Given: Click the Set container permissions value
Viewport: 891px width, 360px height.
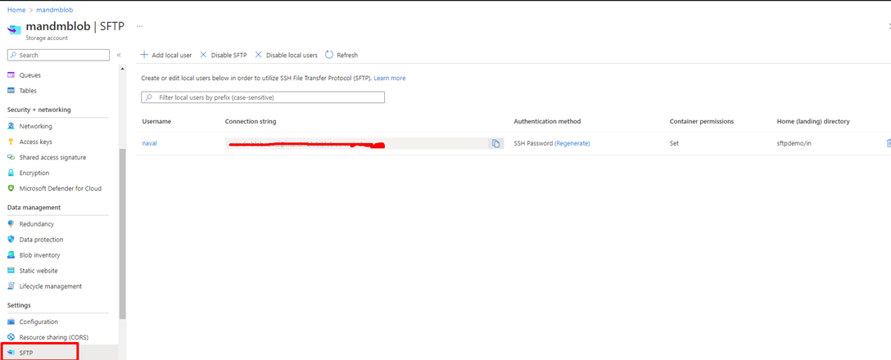Looking at the screenshot, I should coord(674,144).
